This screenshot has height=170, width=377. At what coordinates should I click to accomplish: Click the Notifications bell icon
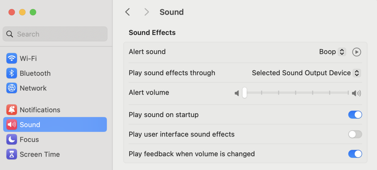[x=12, y=110]
